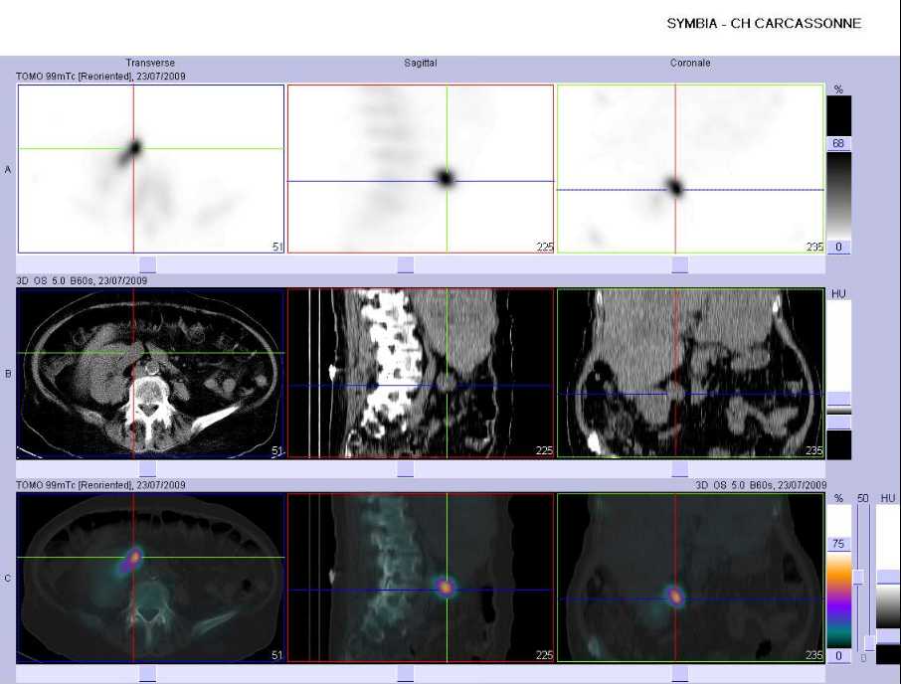Viewport: 901px width, 684px height.
Task: Click slice slider handle under row A sagittal
Action: [x=405, y=264]
